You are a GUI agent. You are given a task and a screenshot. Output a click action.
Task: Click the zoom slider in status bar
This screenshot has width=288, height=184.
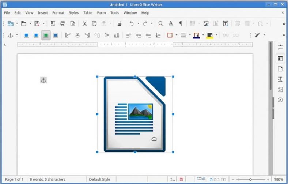(x=250, y=179)
